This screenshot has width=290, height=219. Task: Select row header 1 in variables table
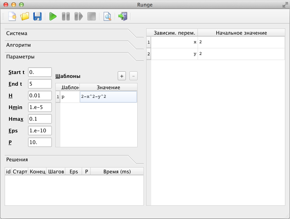tap(149, 42)
